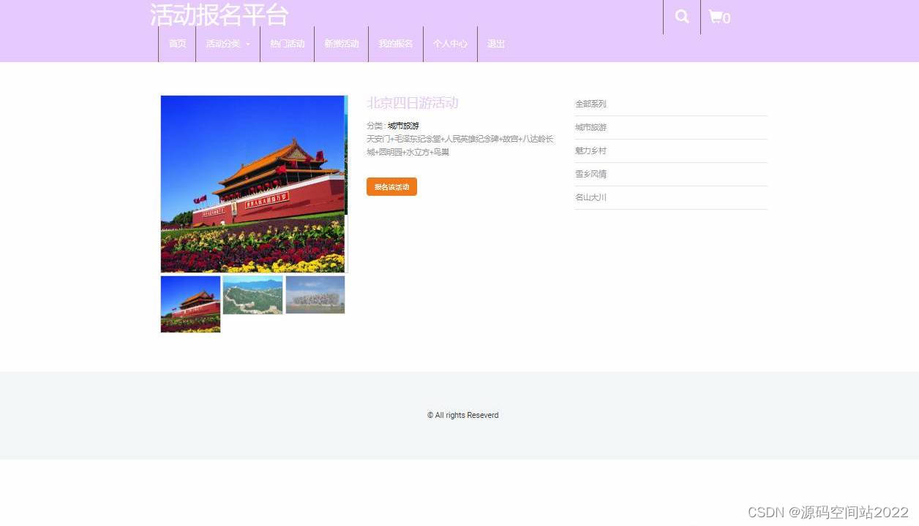Open 我的报名 navigation item
This screenshot has height=526, width=919.
[396, 44]
